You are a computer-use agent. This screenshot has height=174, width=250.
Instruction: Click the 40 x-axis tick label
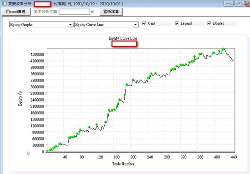pyautogui.click(x=65, y=157)
